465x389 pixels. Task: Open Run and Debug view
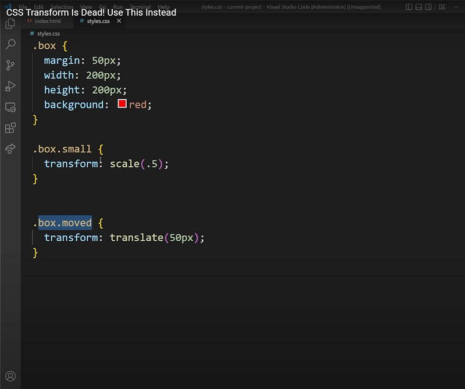[x=10, y=86]
